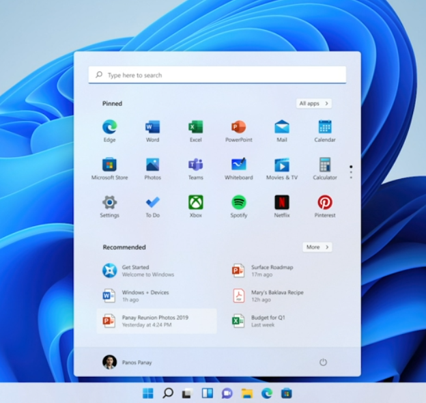The image size is (426, 403).
Task: Open Task View on the taskbar
Action: pos(187,393)
